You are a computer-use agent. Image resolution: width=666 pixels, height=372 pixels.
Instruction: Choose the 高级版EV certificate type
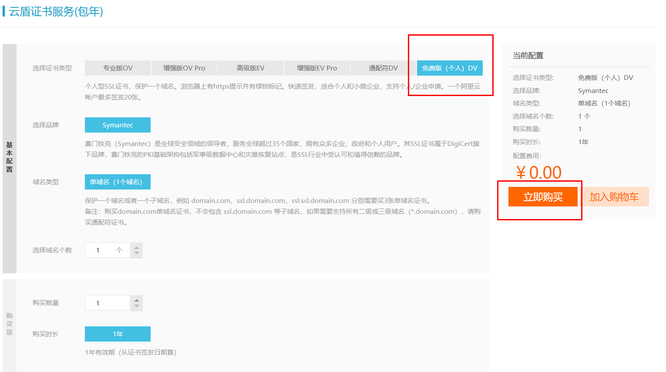(x=251, y=68)
